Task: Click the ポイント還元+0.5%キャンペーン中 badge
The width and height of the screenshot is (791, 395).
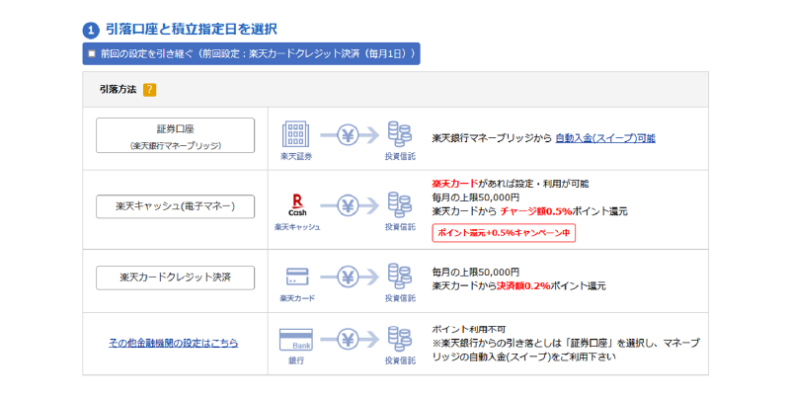Action: 504,233
